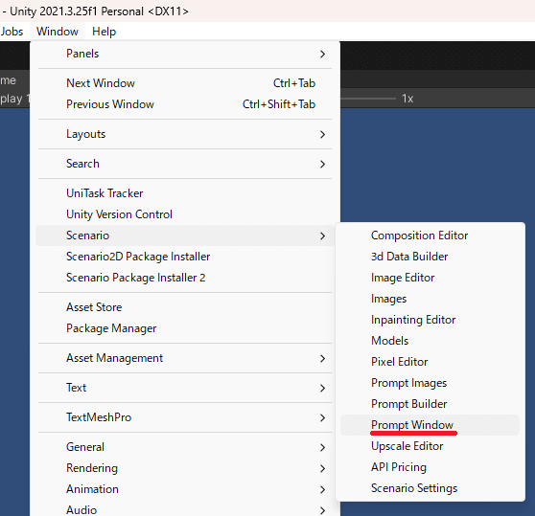This screenshot has width=535, height=516.
Task: Open the Models window
Action: [430, 341]
